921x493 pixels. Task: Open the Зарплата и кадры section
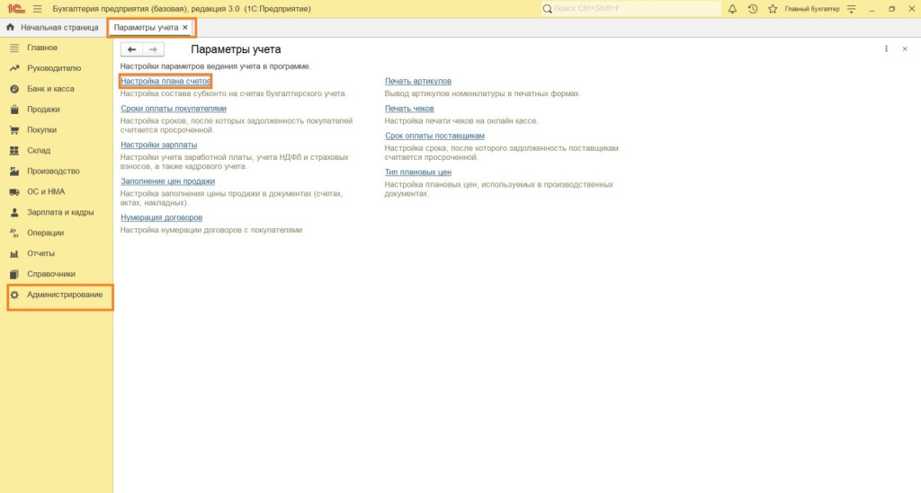60,212
